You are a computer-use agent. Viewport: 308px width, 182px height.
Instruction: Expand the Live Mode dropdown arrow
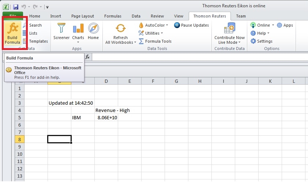point(240,42)
